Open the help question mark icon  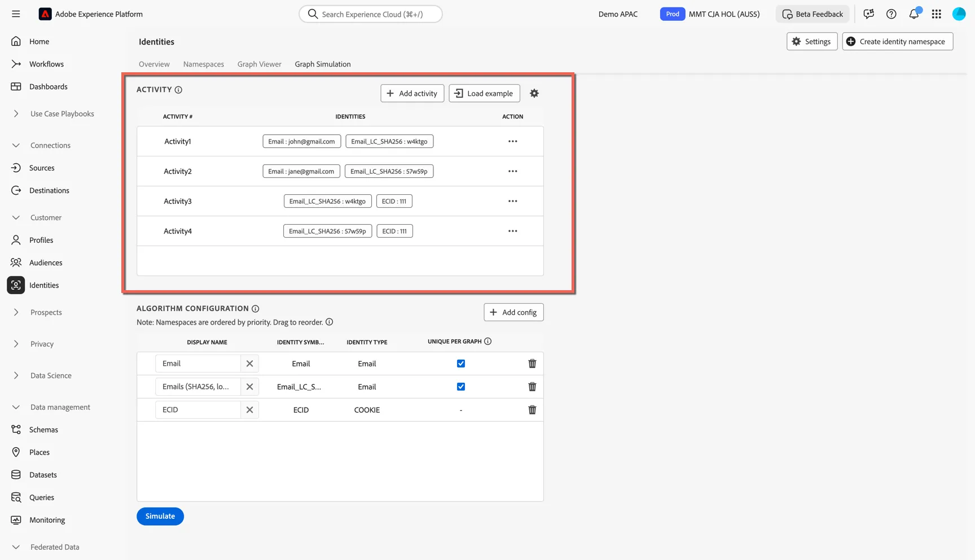click(x=891, y=14)
